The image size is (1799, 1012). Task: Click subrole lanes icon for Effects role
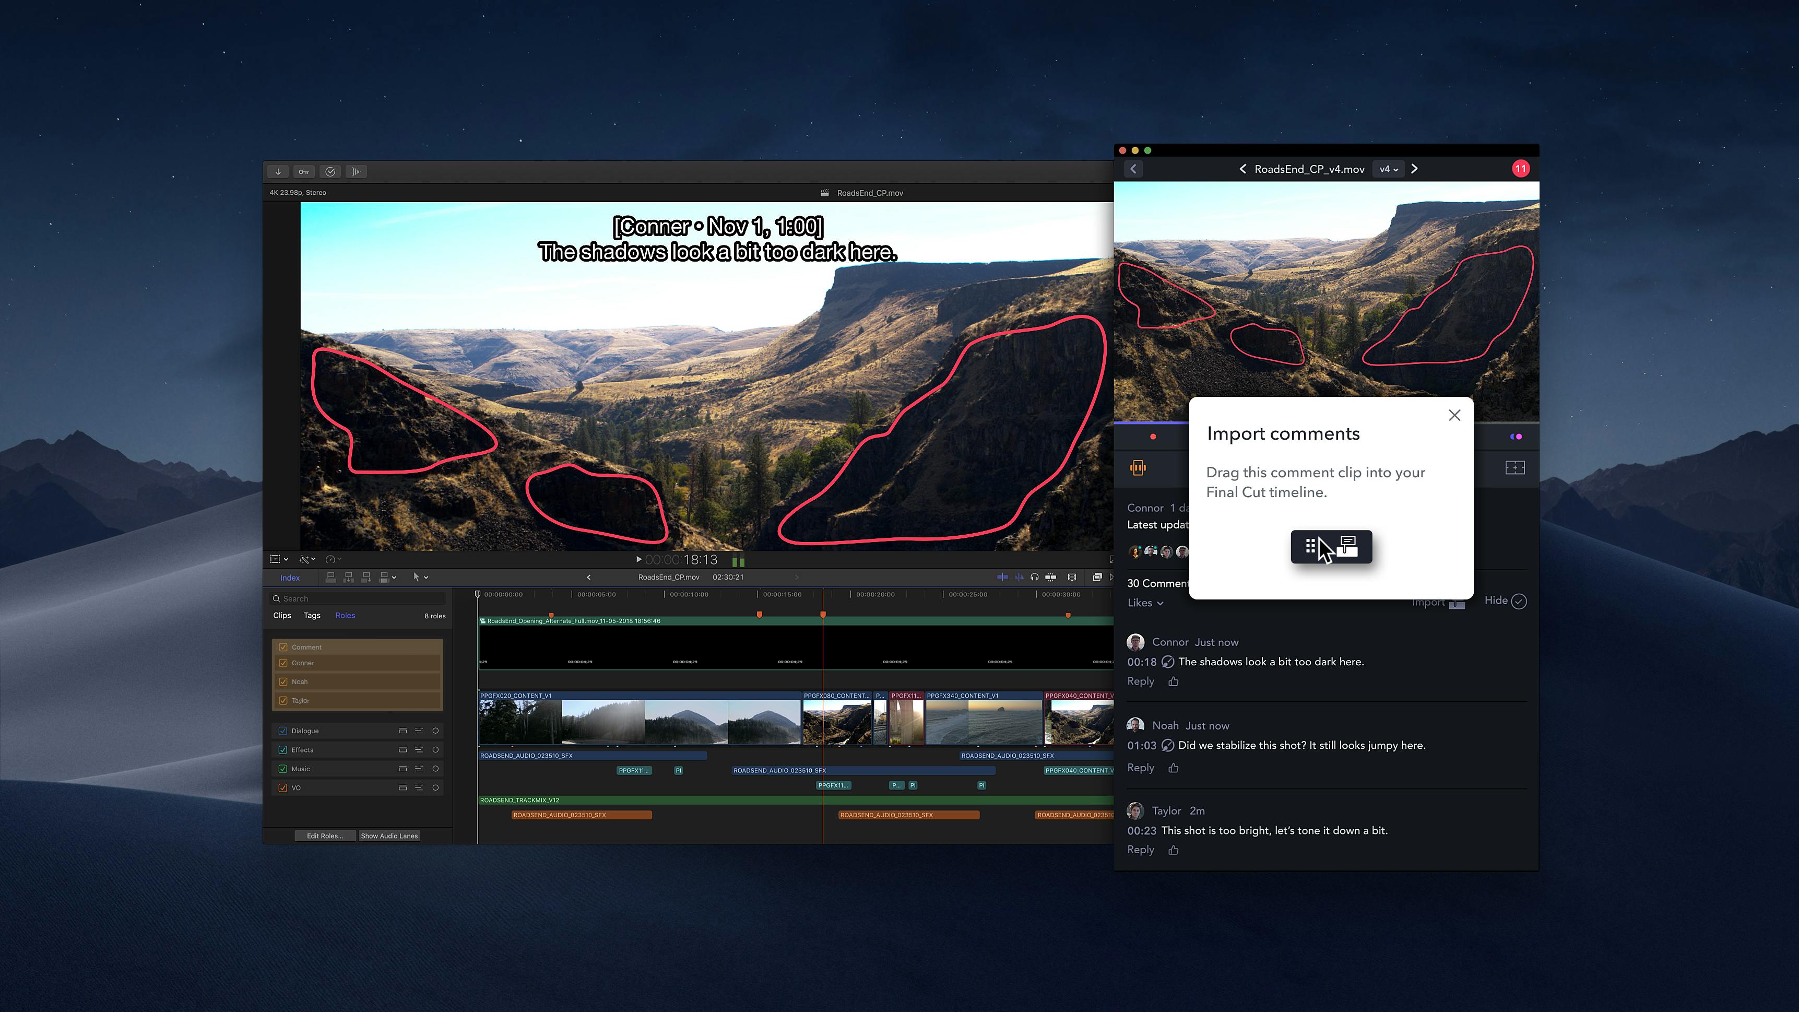[x=419, y=749]
